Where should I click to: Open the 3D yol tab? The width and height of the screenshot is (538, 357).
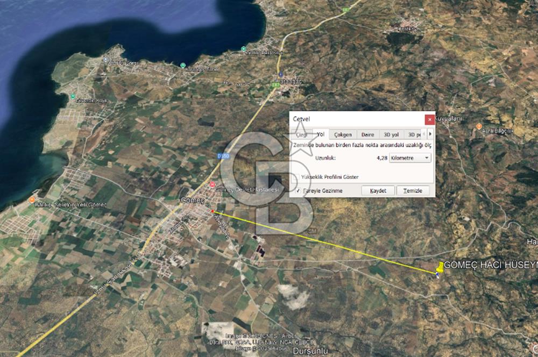[391, 134]
